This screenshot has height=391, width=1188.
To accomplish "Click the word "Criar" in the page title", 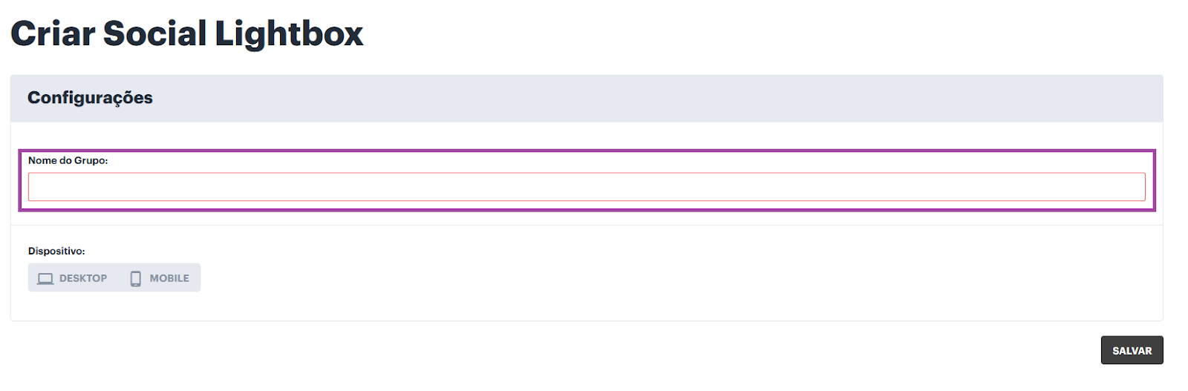I will pos(53,33).
